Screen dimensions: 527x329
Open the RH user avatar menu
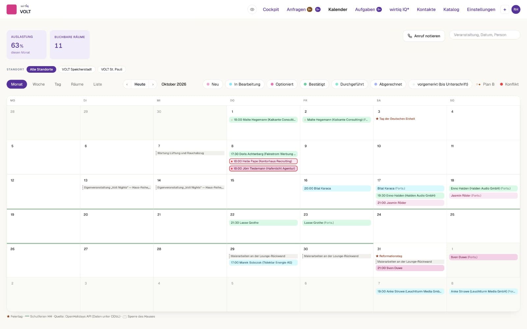(516, 10)
